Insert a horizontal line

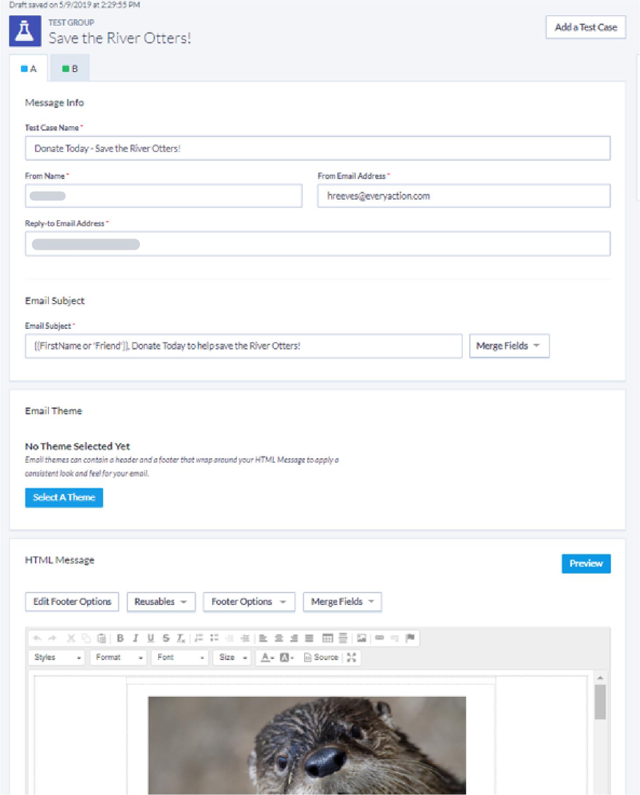343,638
